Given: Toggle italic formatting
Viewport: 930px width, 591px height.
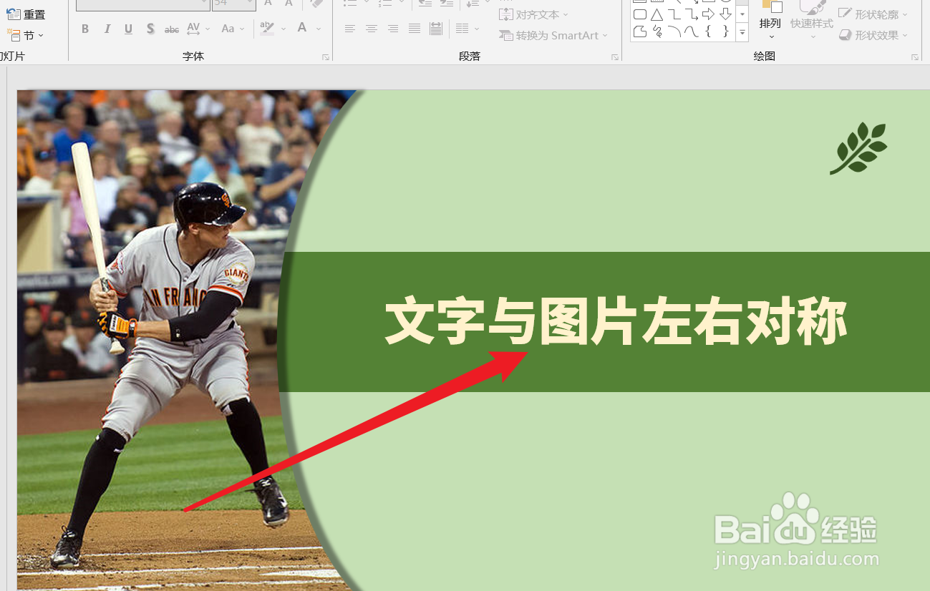Looking at the screenshot, I should pos(107,29).
